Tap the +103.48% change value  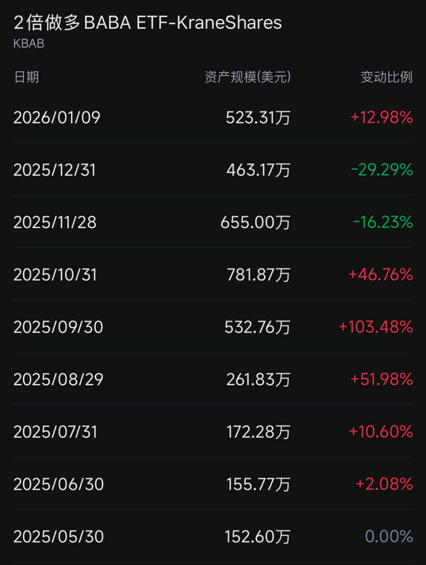click(x=376, y=327)
